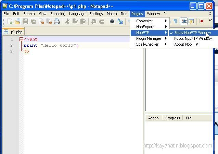218x154 pixels.
Task: Click the user-defined language toolbar icon
Action: click(191, 21)
